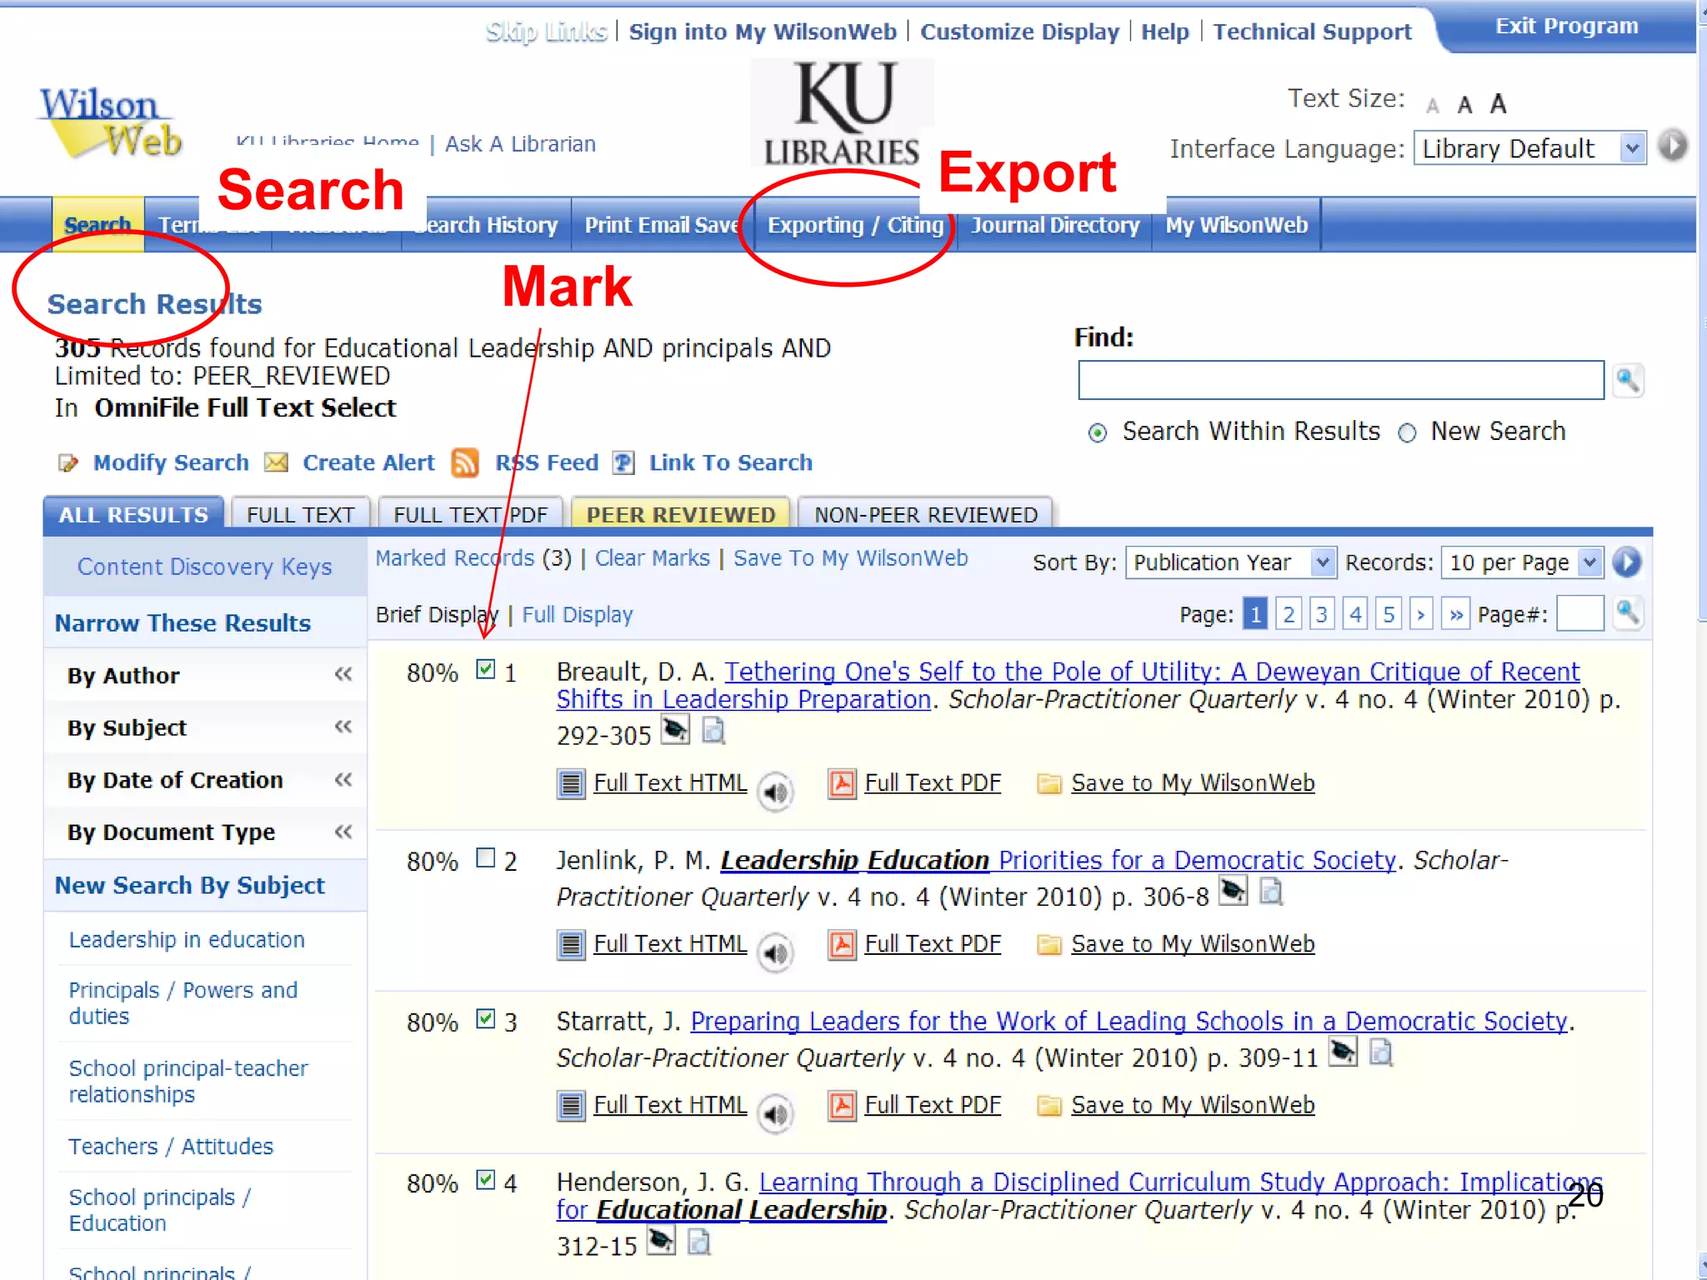Click the document page icon on record 1

(713, 731)
